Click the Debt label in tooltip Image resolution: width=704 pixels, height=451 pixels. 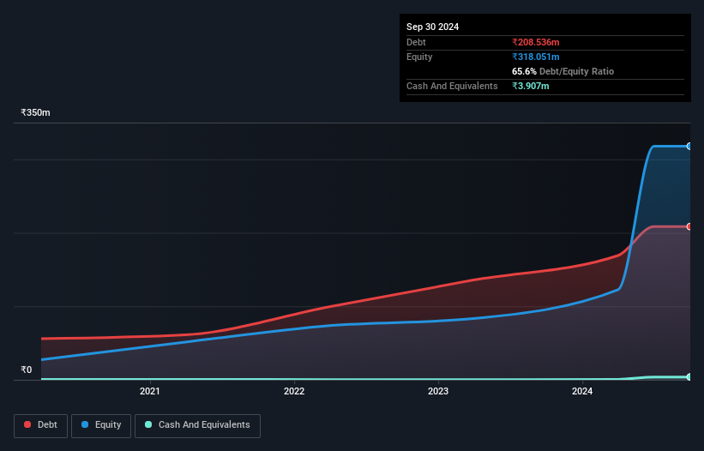coord(416,42)
